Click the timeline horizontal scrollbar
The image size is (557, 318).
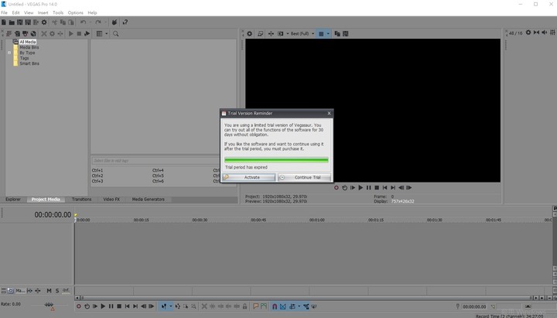click(306, 298)
